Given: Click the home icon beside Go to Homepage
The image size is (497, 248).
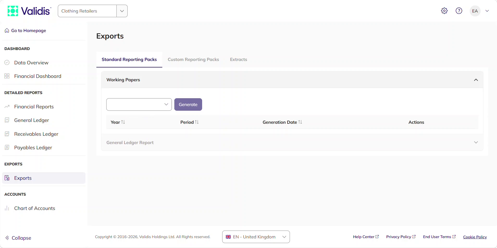Looking at the screenshot, I should pyautogui.click(x=7, y=30).
